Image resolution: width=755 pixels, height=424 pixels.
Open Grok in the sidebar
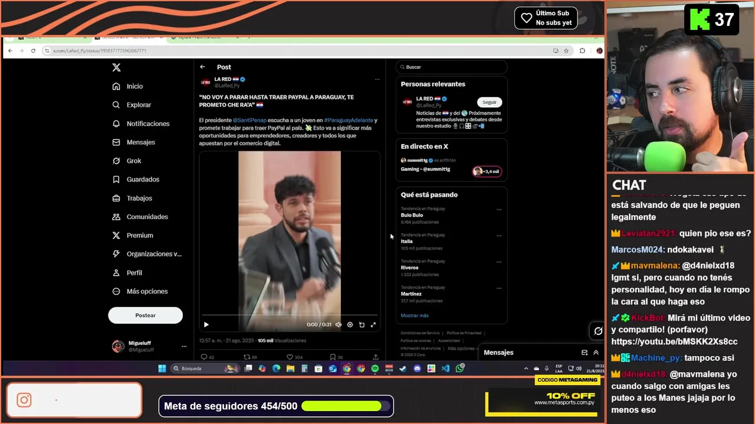(x=127, y=161)
